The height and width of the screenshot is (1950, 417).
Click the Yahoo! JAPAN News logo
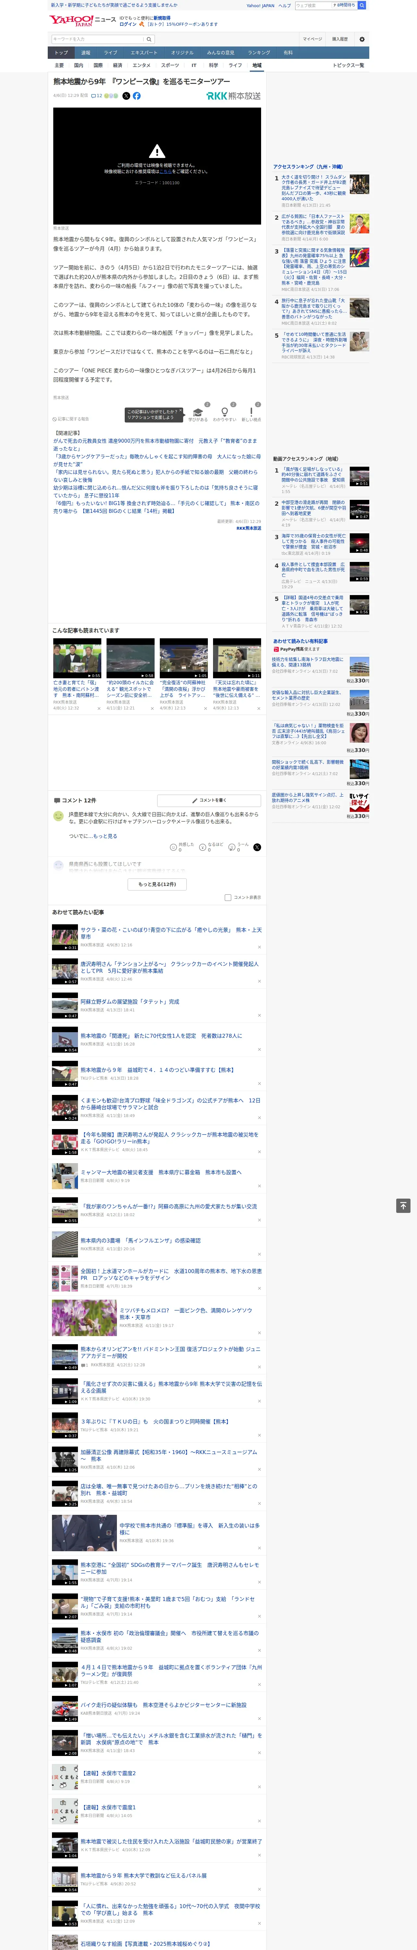(82, 20)
